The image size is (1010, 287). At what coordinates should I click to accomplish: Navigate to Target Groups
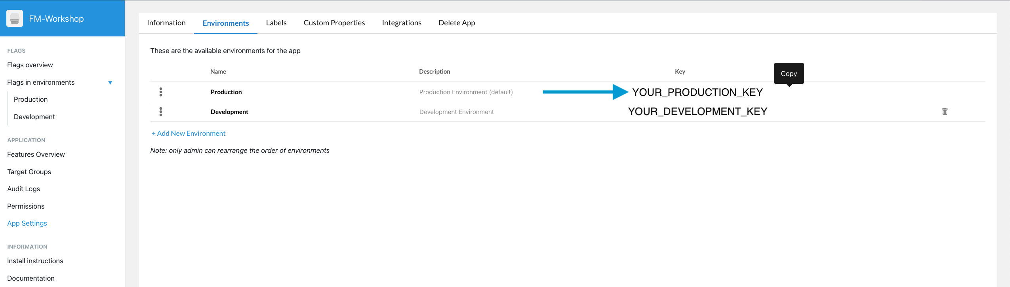pos(29,172)
